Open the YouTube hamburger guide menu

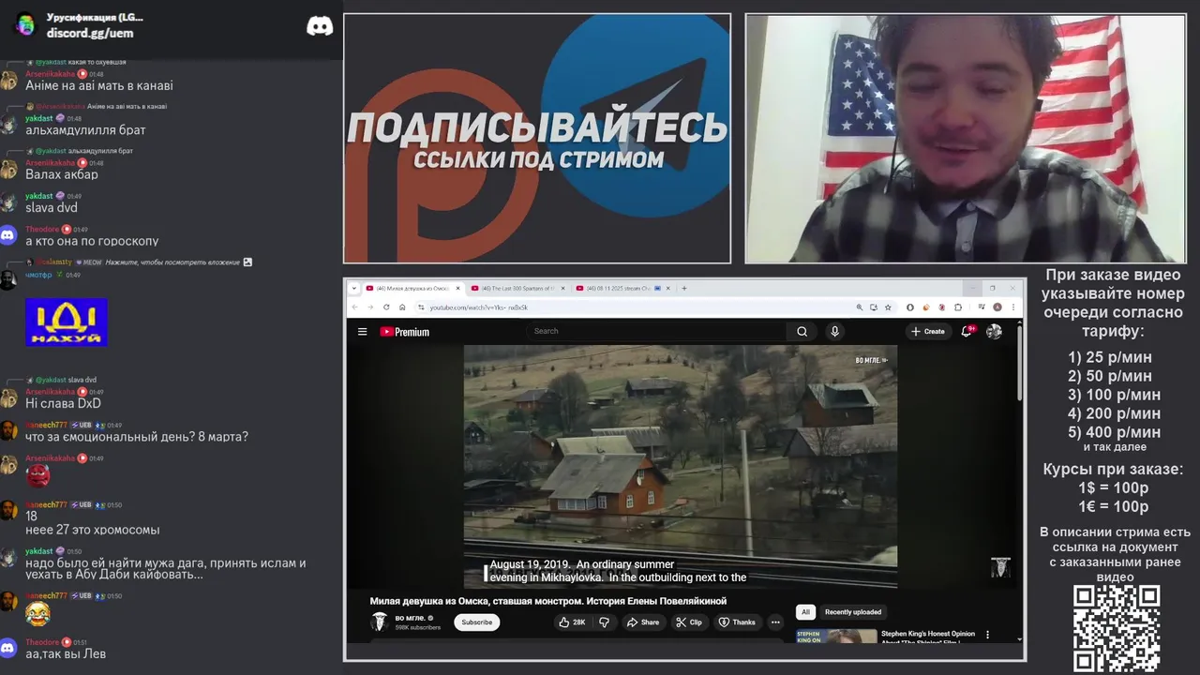tap(362, 331)
